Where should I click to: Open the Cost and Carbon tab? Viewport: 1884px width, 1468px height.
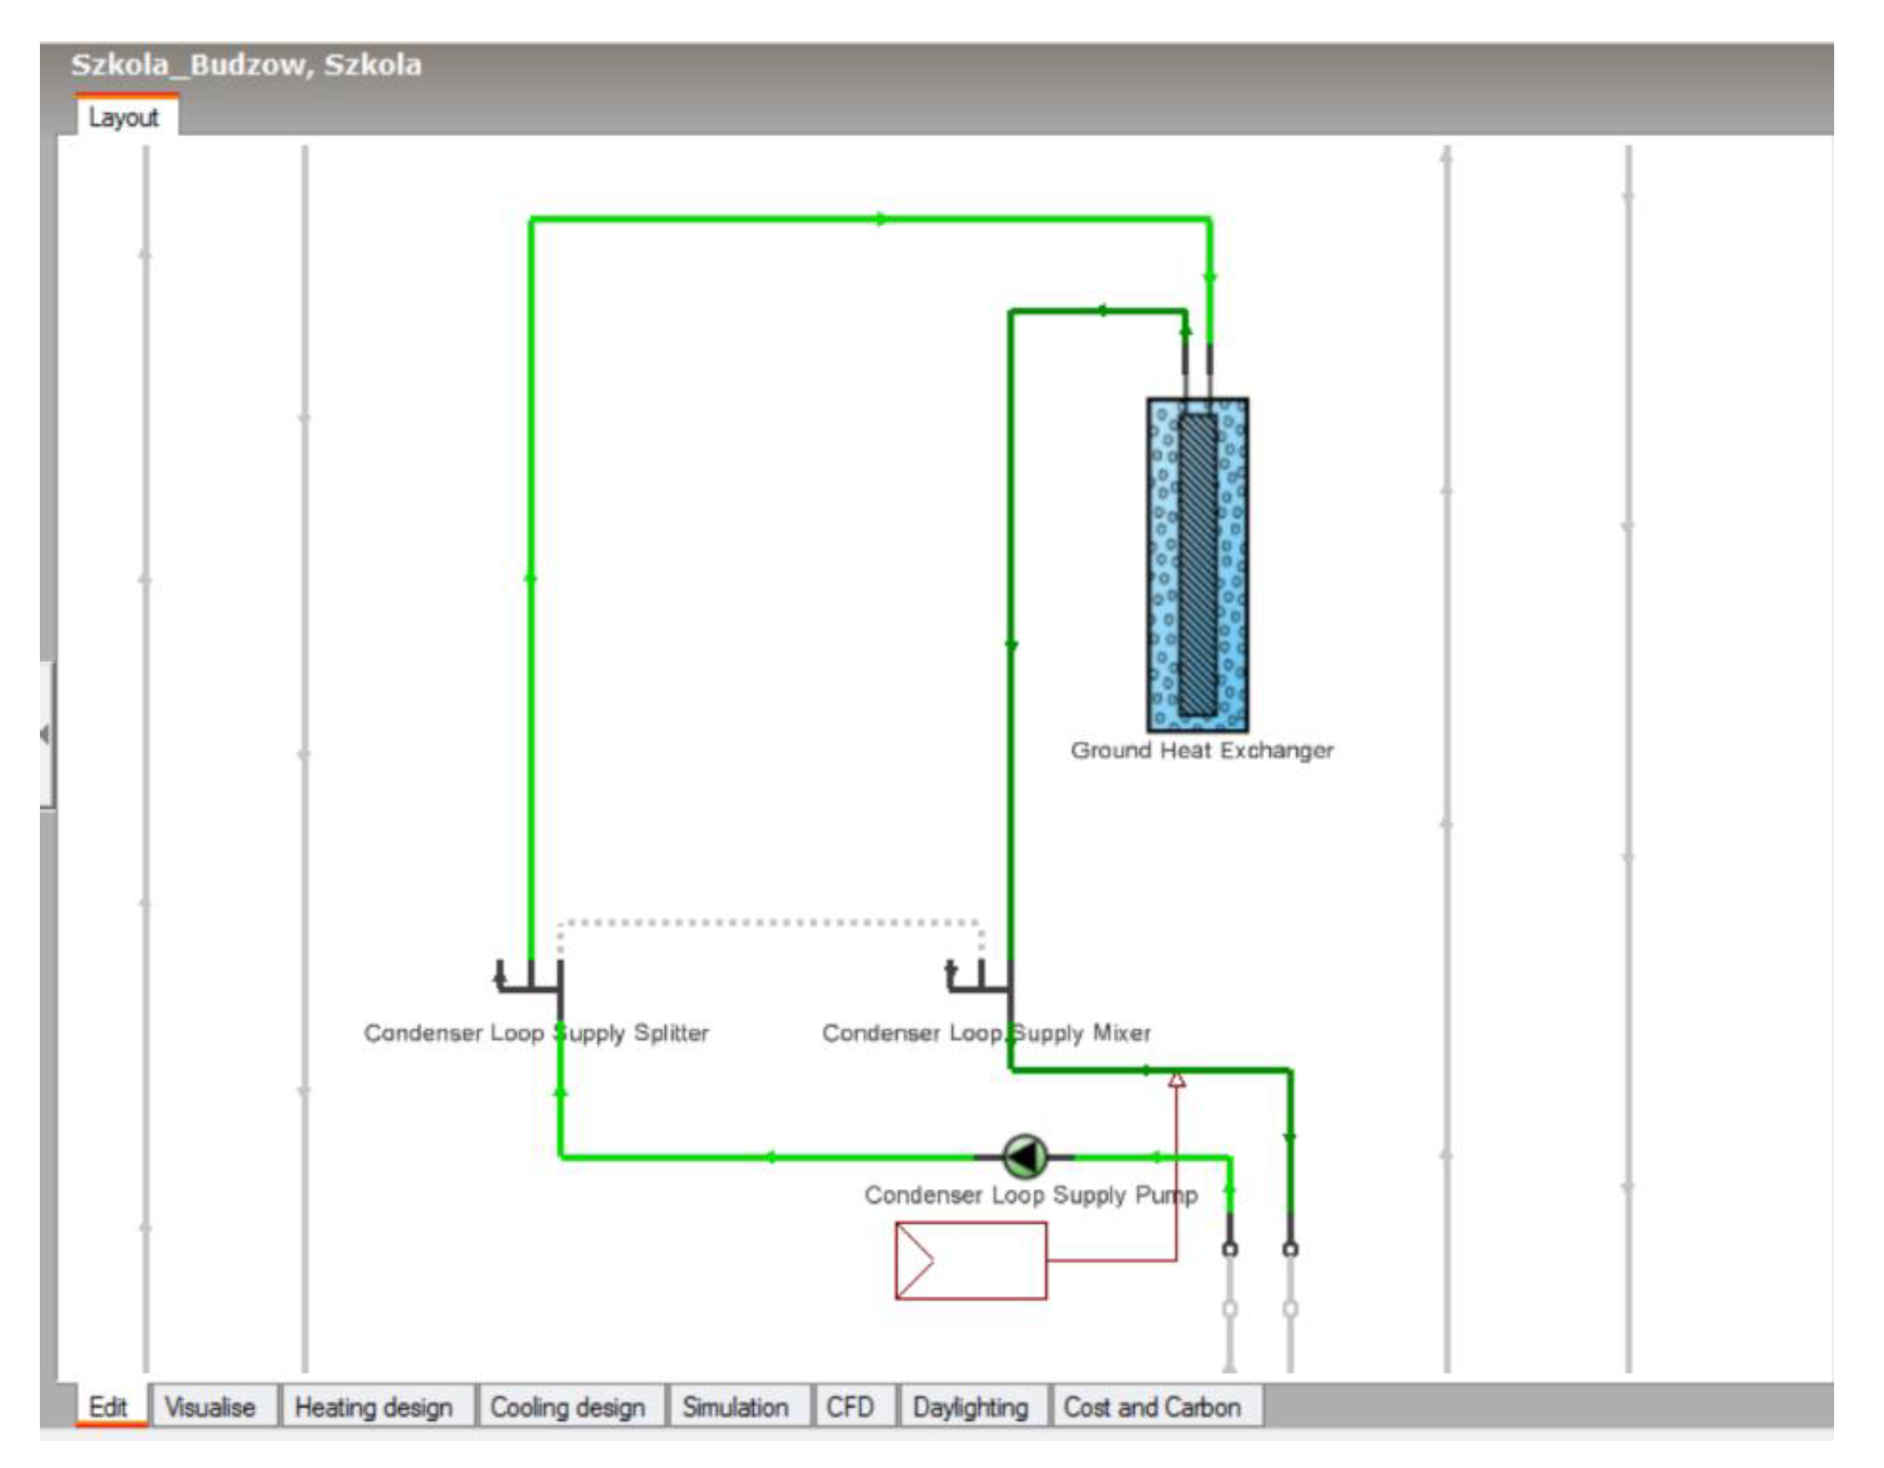tap(1151, 1407)
